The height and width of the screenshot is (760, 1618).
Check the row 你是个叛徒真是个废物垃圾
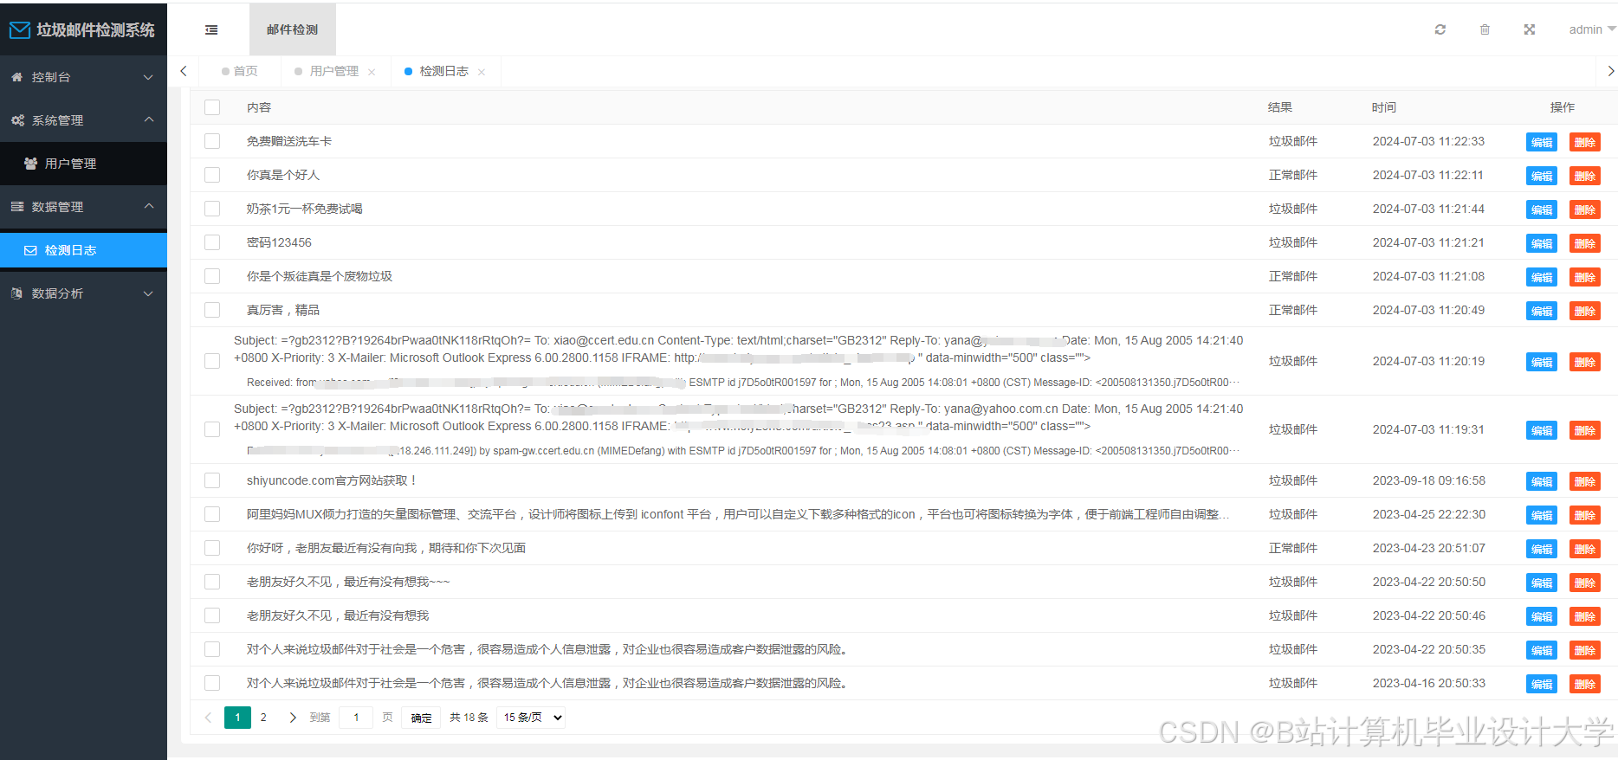212,276
